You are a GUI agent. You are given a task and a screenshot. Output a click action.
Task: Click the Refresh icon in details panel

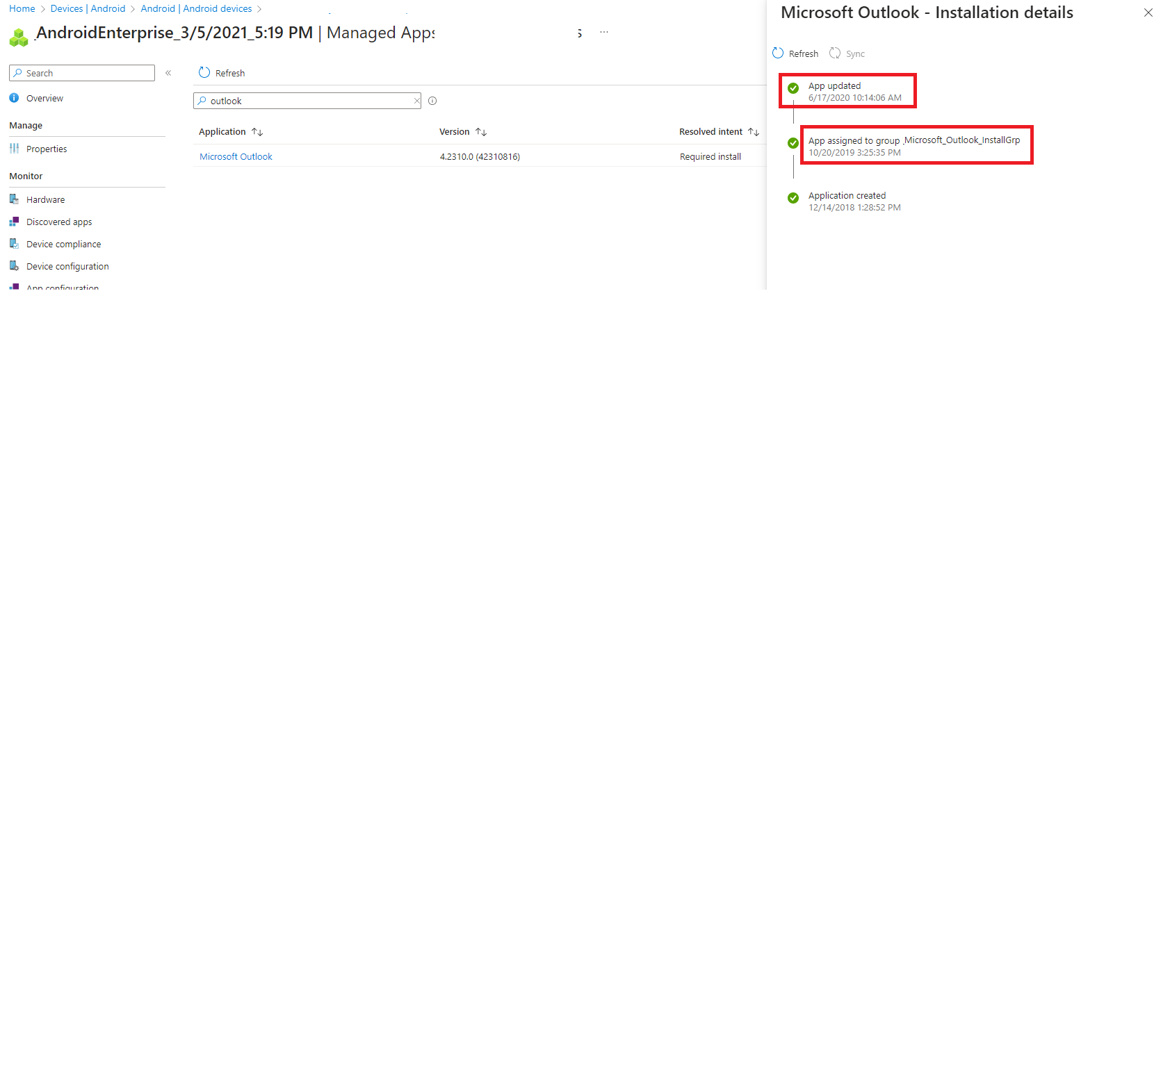[778, 53]
